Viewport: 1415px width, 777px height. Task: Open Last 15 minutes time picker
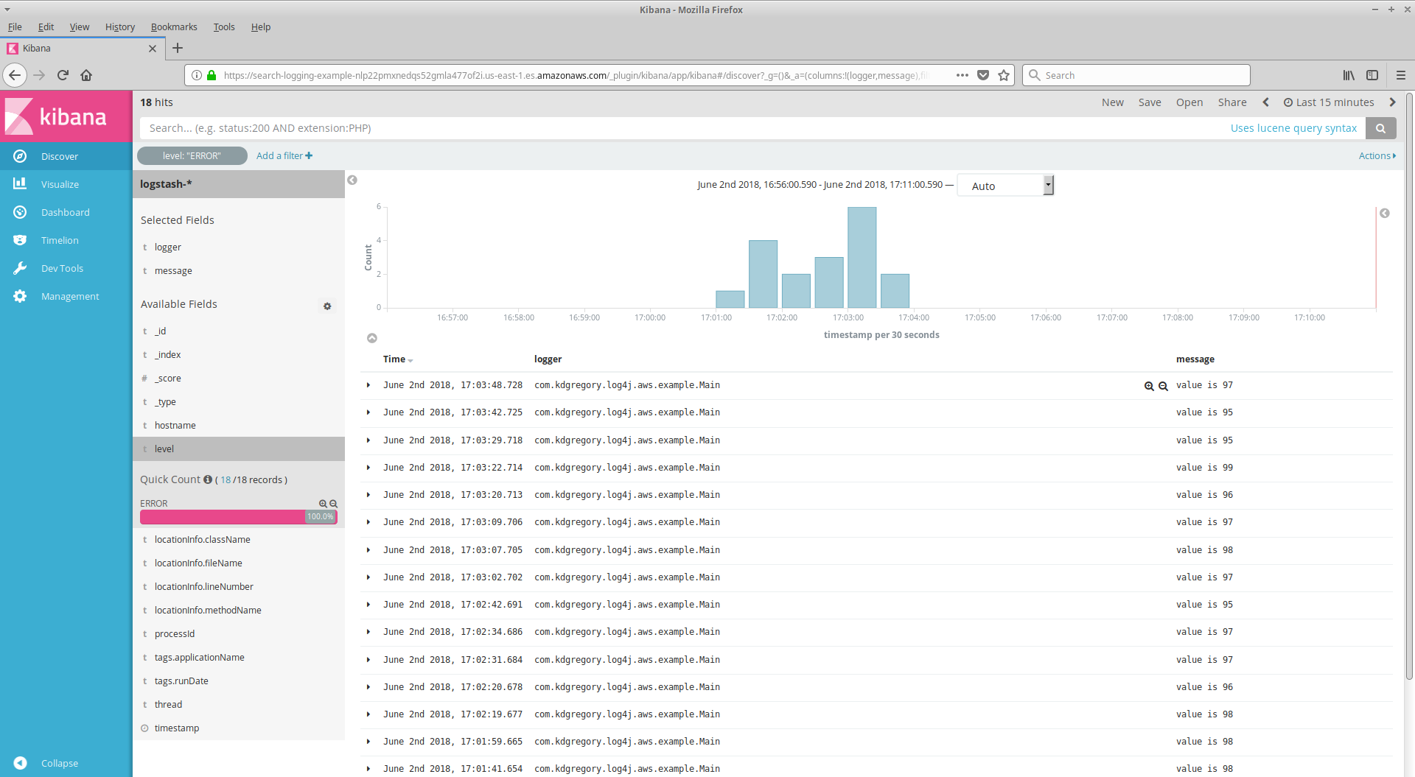(1329, 102)
